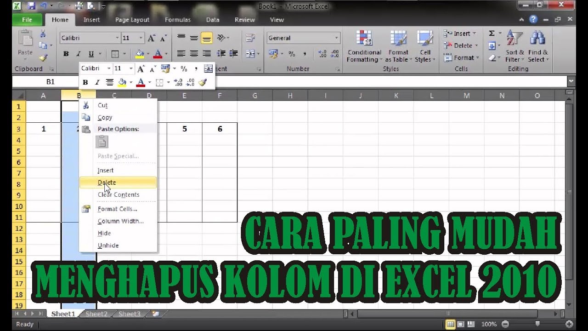Open Cell Styles dropdown
The width and height of the screenshot is (588, 331).
click(424, 47)
